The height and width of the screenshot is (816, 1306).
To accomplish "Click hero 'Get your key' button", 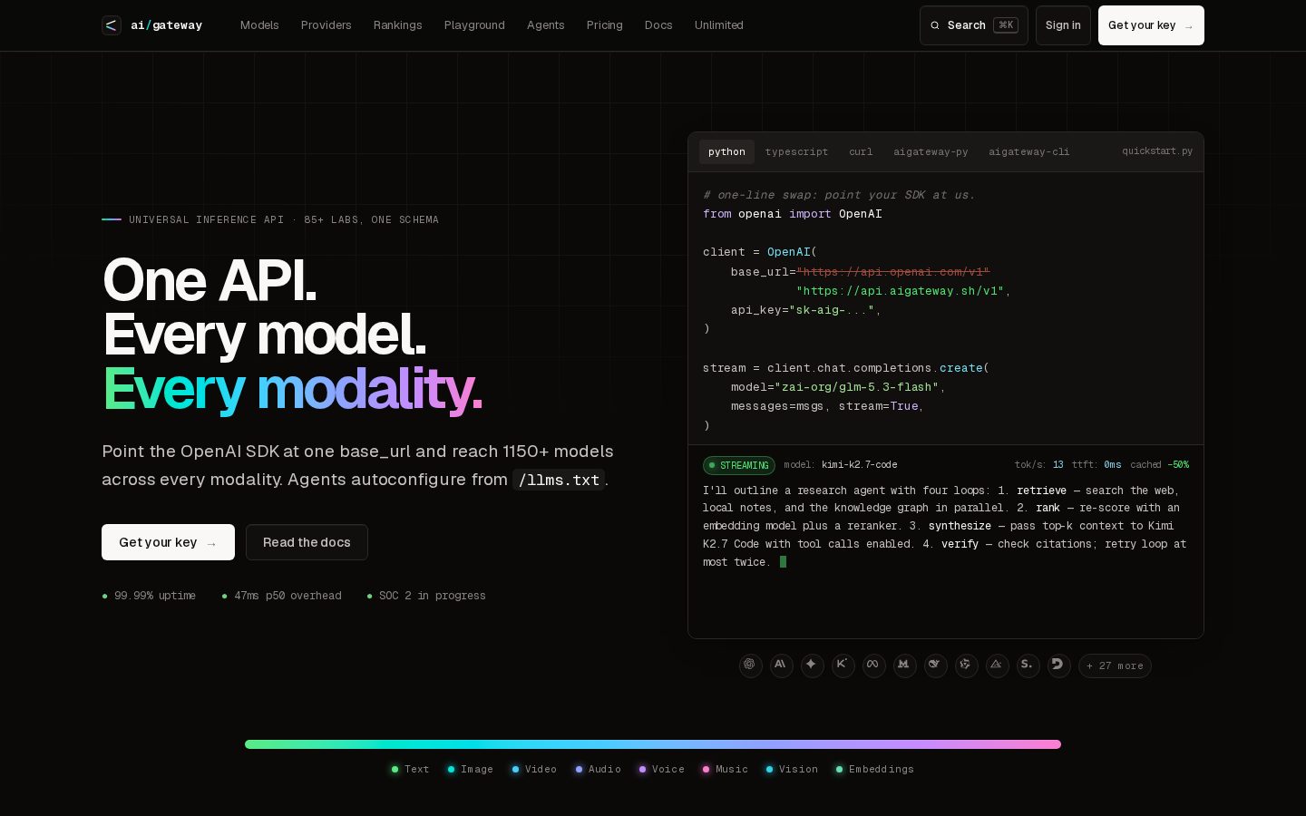I will (168, 542).
